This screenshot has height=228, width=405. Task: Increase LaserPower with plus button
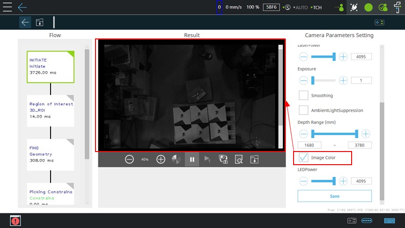[x=343, y=57]
